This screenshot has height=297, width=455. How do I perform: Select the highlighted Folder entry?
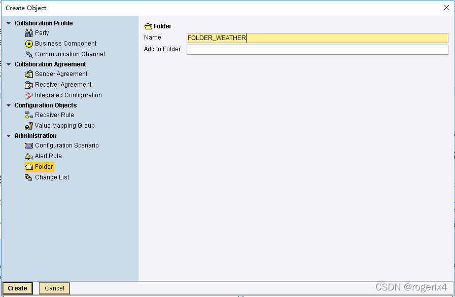point(40,167)
